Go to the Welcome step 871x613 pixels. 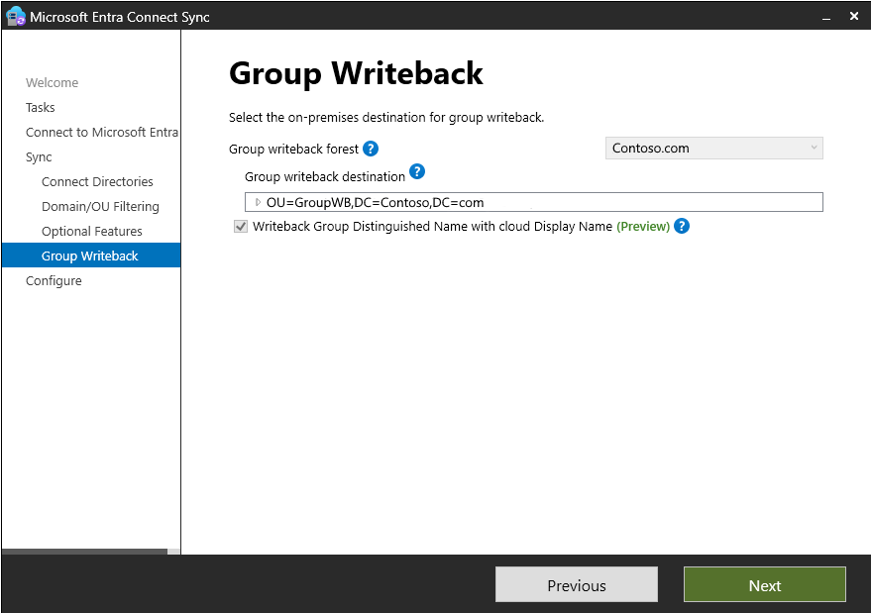coord(53,83)
